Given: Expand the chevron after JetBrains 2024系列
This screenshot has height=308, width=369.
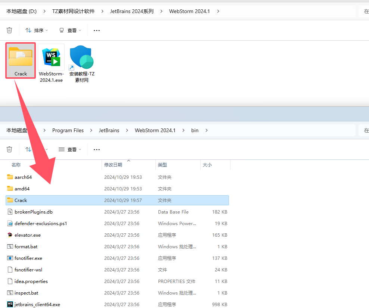Looking at the screenshot, I should [161, 11].
